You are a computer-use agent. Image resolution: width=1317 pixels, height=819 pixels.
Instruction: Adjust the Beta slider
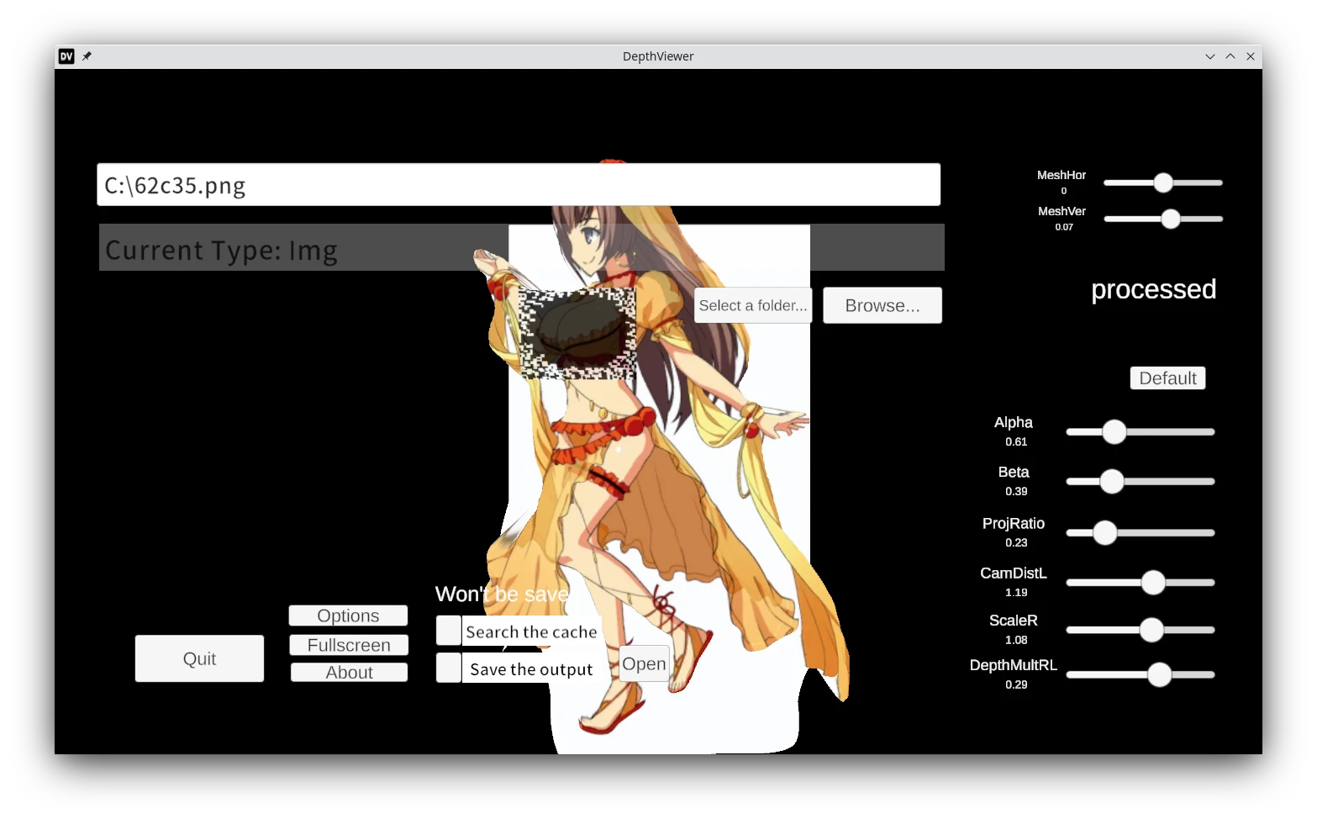click(1141, 482)
